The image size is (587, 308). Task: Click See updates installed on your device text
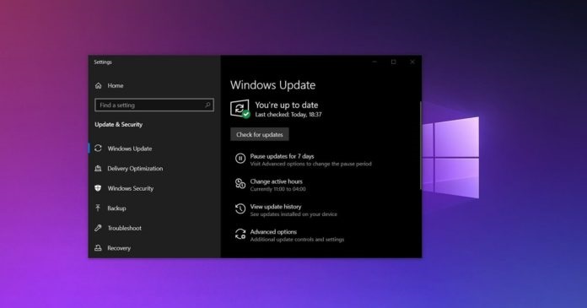[x=293, y=214]
